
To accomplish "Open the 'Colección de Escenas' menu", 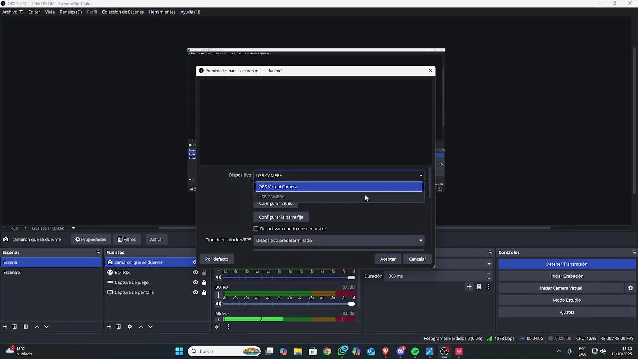I will coord(123,12).
